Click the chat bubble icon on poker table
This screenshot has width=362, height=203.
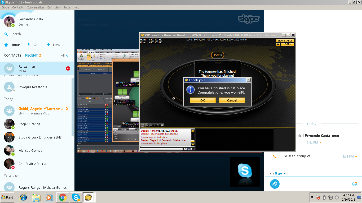(x=146, y=125)
